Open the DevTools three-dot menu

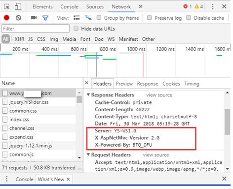pos(213,6)
